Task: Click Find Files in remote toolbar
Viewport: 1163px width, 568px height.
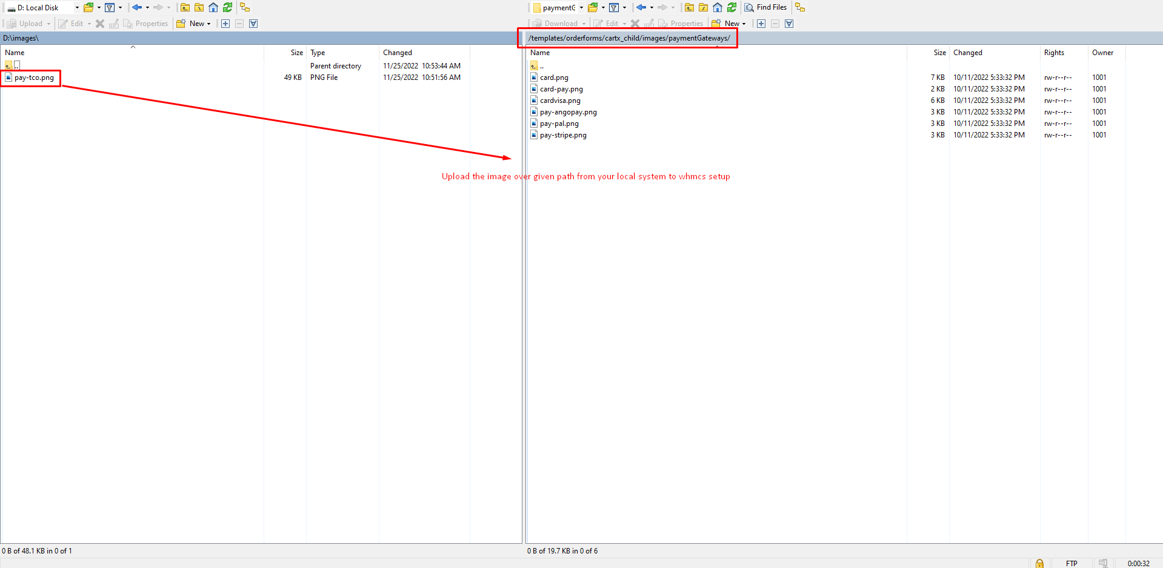Action: (765, 8)
